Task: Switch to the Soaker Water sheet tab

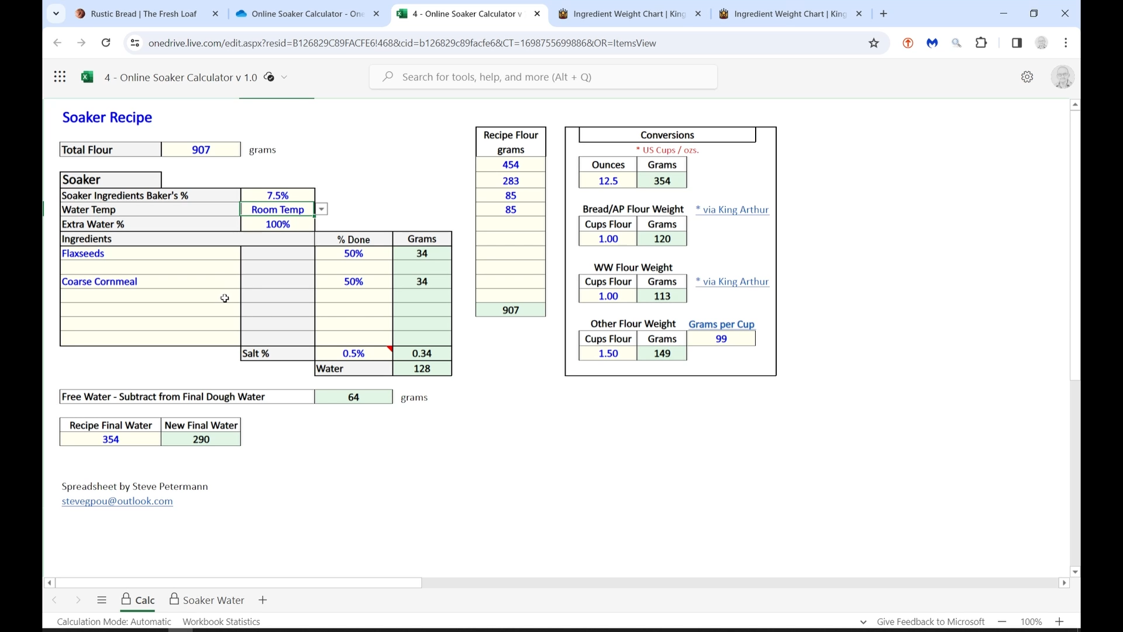Action: (215, 600)
